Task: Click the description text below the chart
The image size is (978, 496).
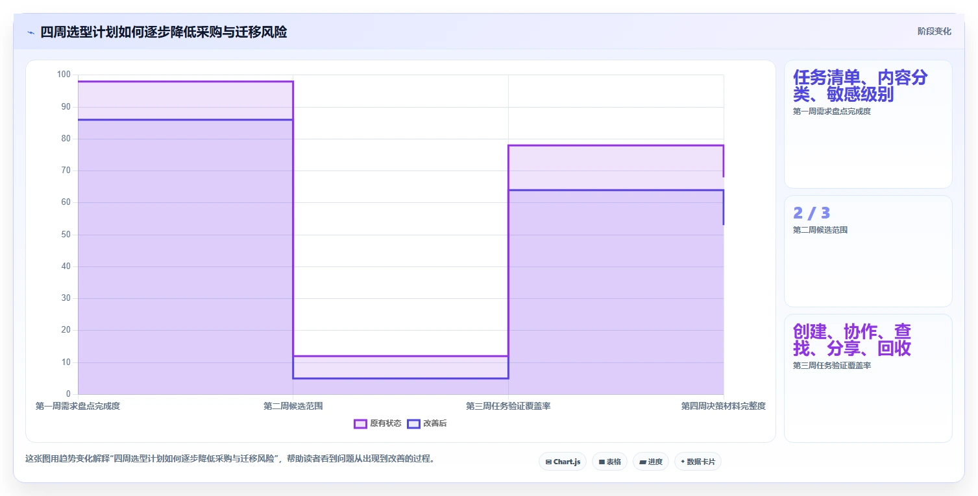Action: (230, 458)
